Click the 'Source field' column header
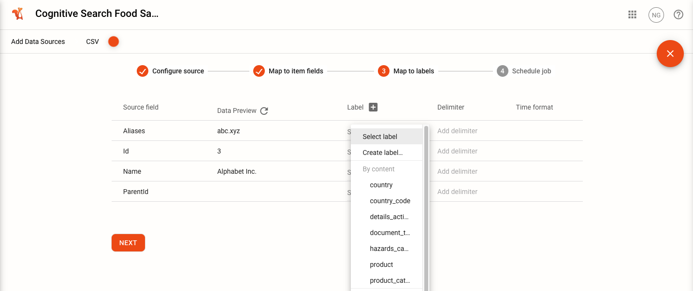This screenshot has width=693, height=291. 141,107
